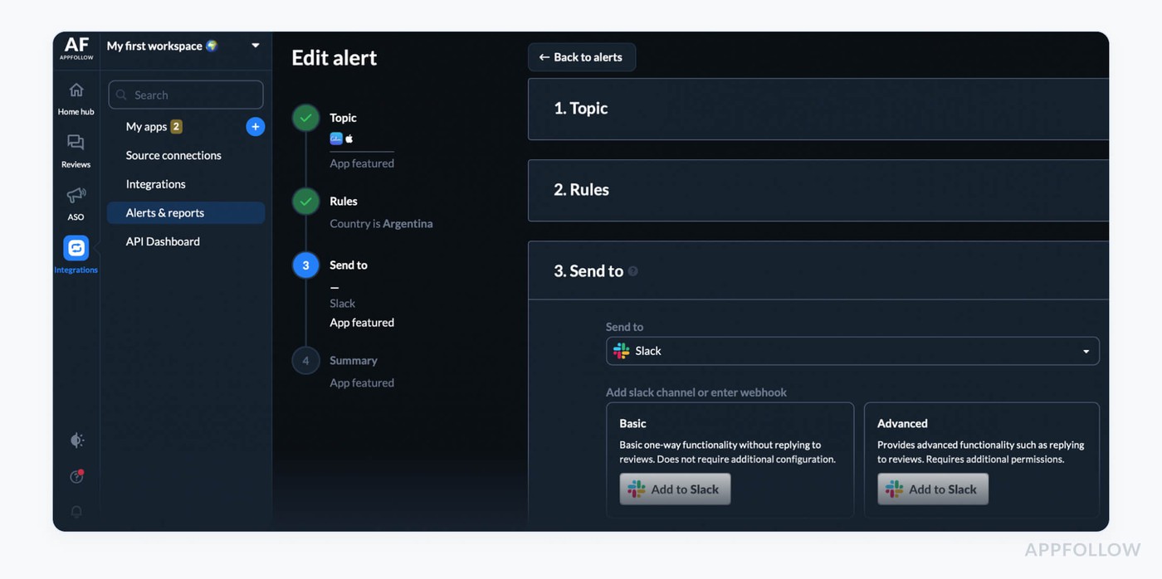Click the highlighted Integrations sidebar icon
Screen dimensions: 1162x579
pos(76,247)
